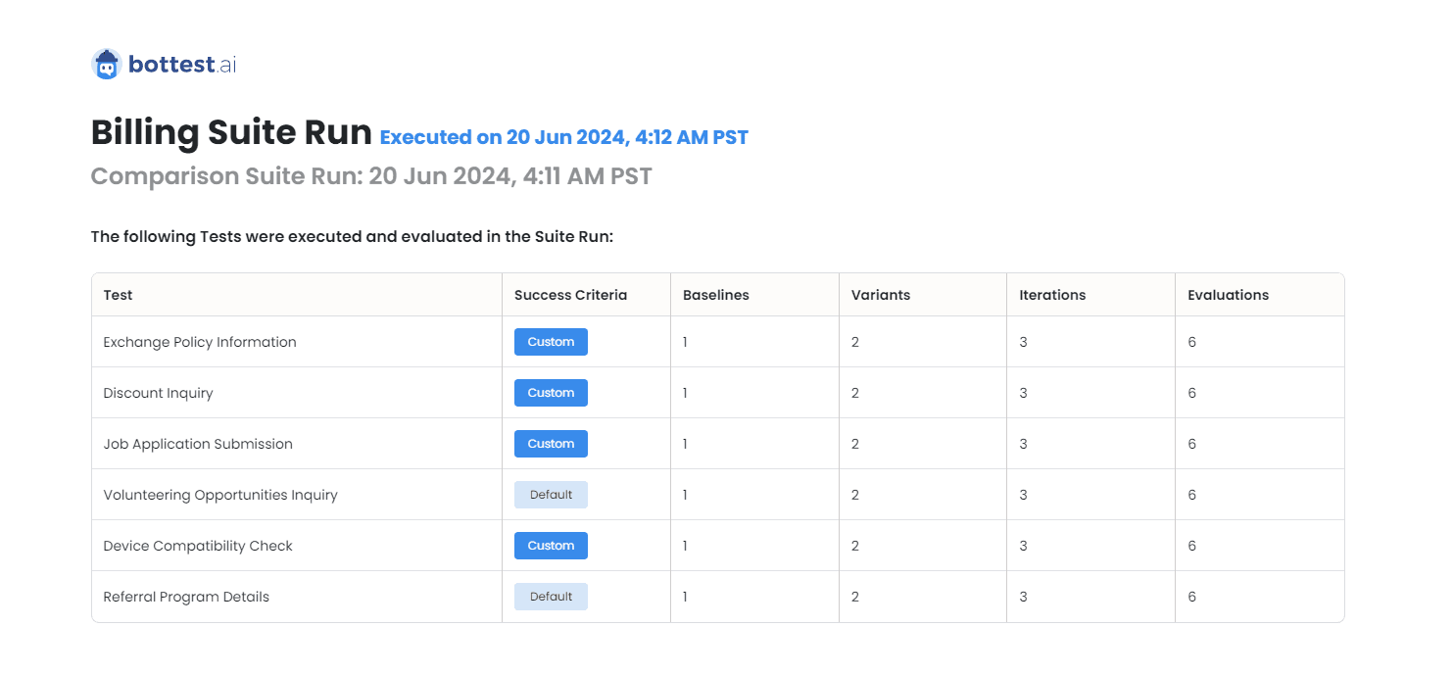
Task: Click the bottest.ai robot logo icon
Action: point(106,65)
